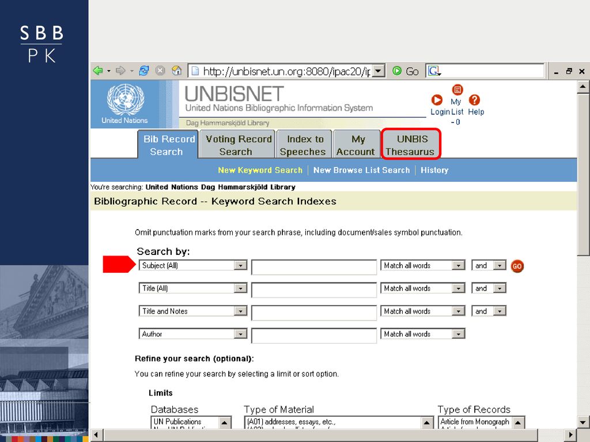Click the Help question mark icon
Viewport: 590px width, 442px height.
[475, 100]
